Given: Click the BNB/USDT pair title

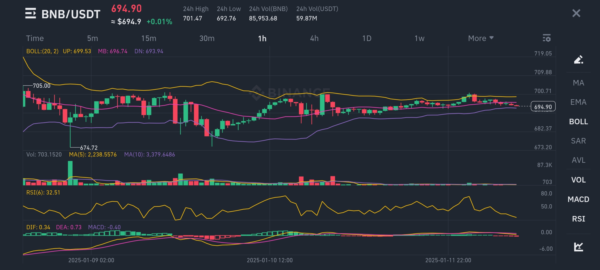Looking at the screenshot, I should point(71,14).
